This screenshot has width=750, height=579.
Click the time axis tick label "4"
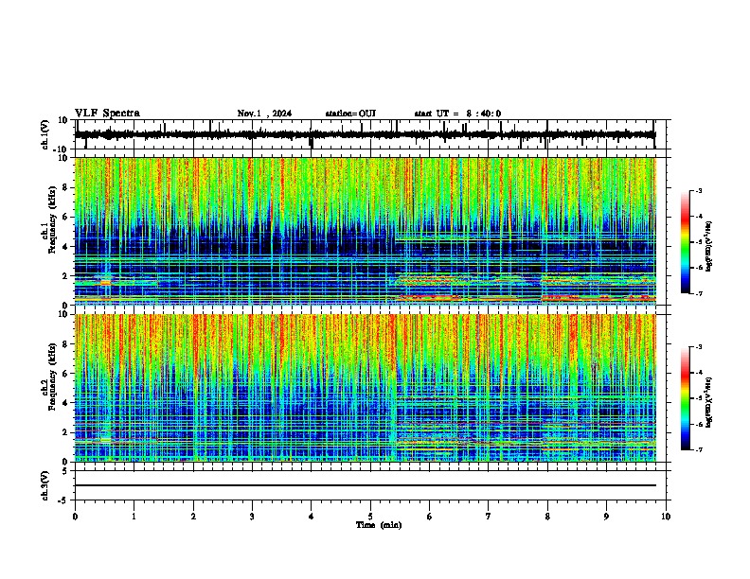(x=312, y=517)
